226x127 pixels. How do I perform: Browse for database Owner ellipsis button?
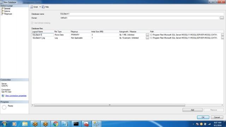point(222,18)
